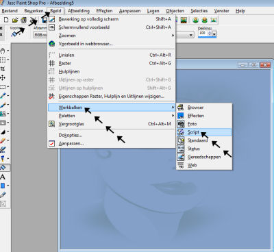Toggle Vergrootglas magnifier option
This screenshot has height=252, width=274.
111,124
